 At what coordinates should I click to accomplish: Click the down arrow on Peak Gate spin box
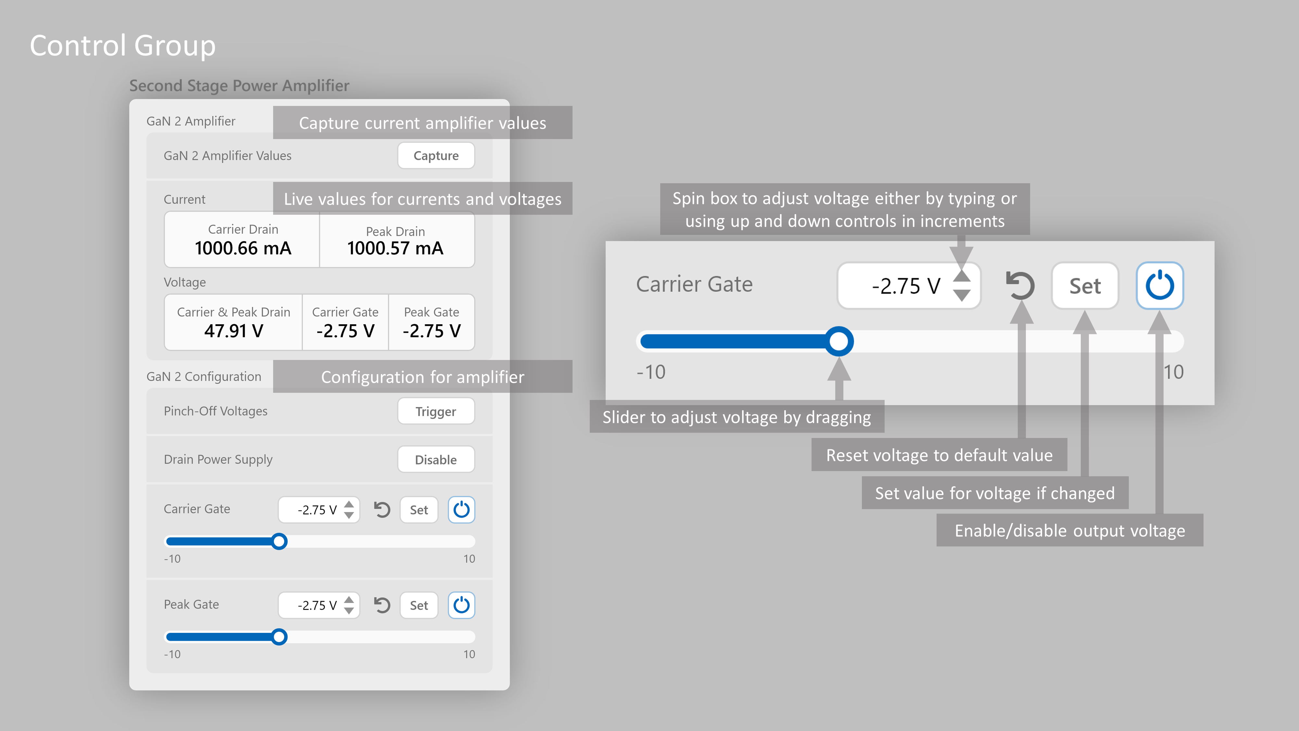pyautogui.click(x=348, y=610)
